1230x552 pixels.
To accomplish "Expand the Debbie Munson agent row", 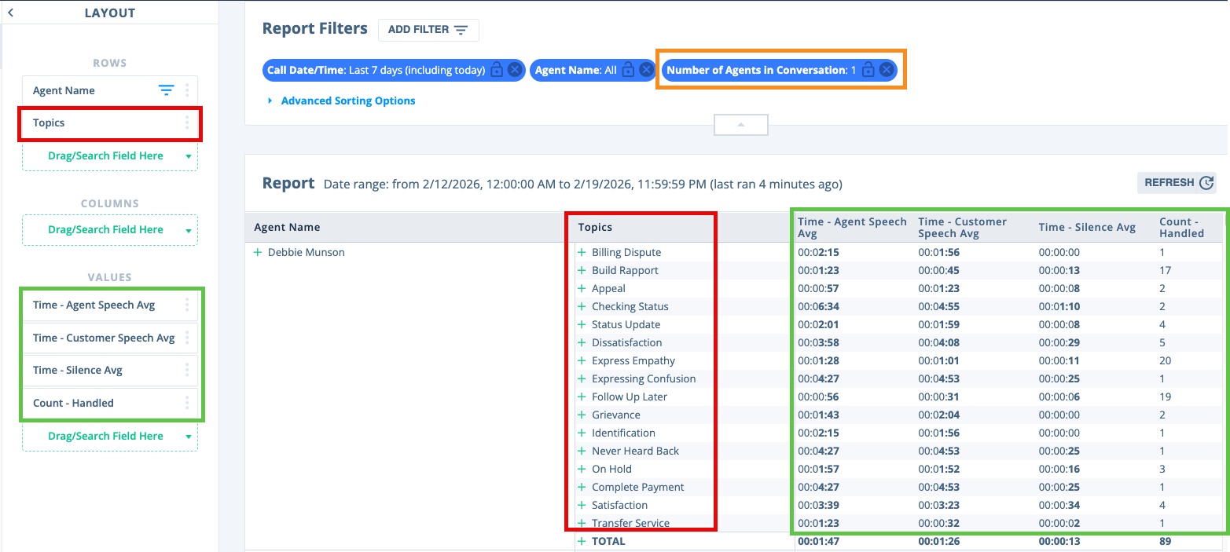I will (x=258, y=253).
